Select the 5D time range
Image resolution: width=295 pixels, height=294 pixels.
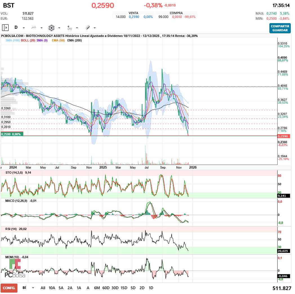tap(133, 288)
